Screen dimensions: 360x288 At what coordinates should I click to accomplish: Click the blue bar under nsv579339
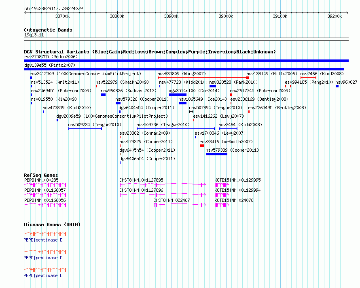216,154
